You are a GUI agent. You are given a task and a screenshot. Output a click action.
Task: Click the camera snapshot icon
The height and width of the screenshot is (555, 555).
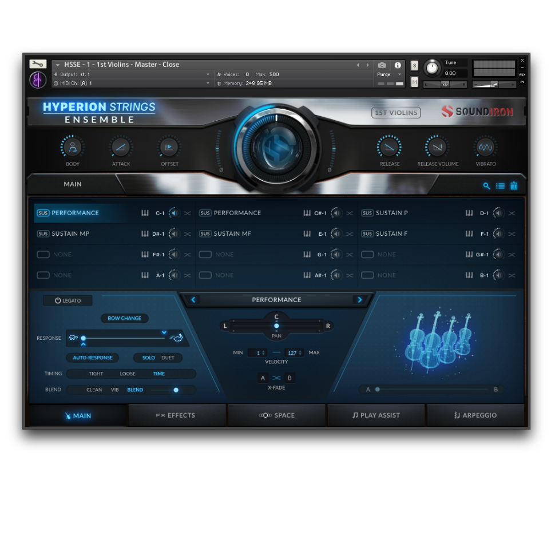coord(382,65)
